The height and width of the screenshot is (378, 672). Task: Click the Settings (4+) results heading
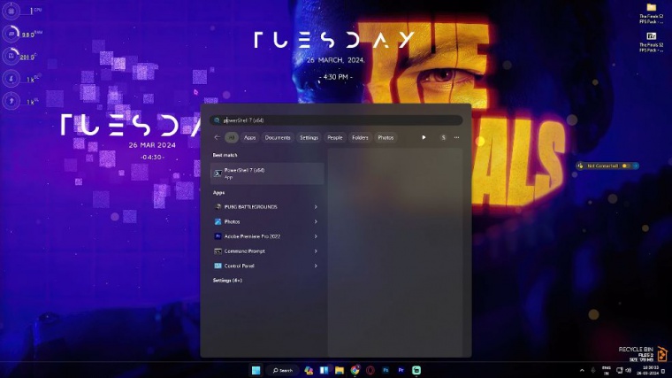[x=227, y=281]
